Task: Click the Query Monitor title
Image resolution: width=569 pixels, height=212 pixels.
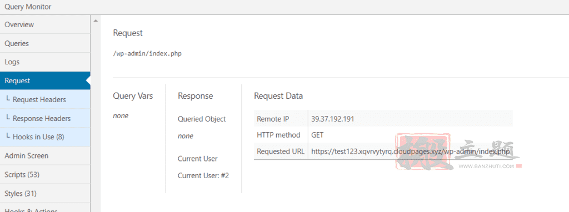Action: point(28,7)
